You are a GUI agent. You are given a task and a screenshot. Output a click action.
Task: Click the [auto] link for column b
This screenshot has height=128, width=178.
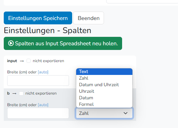[43, 105]
